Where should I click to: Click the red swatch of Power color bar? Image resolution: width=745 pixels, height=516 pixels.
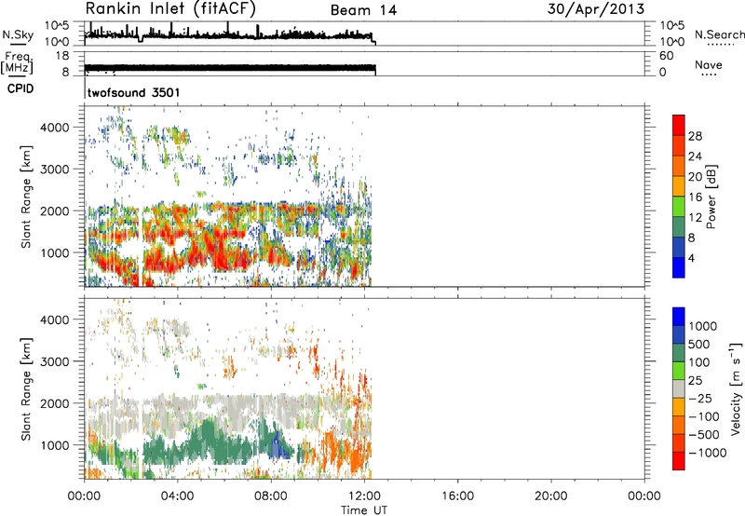(679, 125)
